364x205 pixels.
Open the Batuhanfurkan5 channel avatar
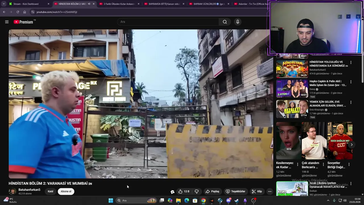[12, 191]
